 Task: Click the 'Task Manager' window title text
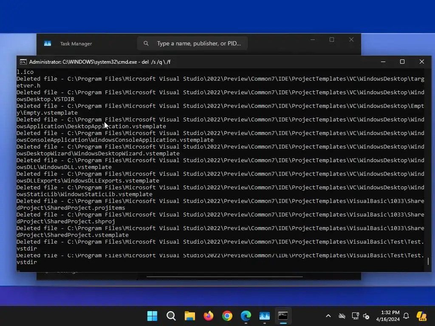point(76,44)
